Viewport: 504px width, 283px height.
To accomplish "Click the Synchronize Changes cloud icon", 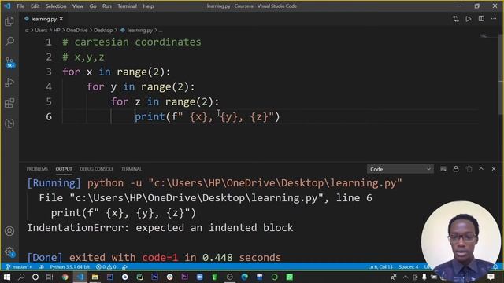I will [41, 267].
